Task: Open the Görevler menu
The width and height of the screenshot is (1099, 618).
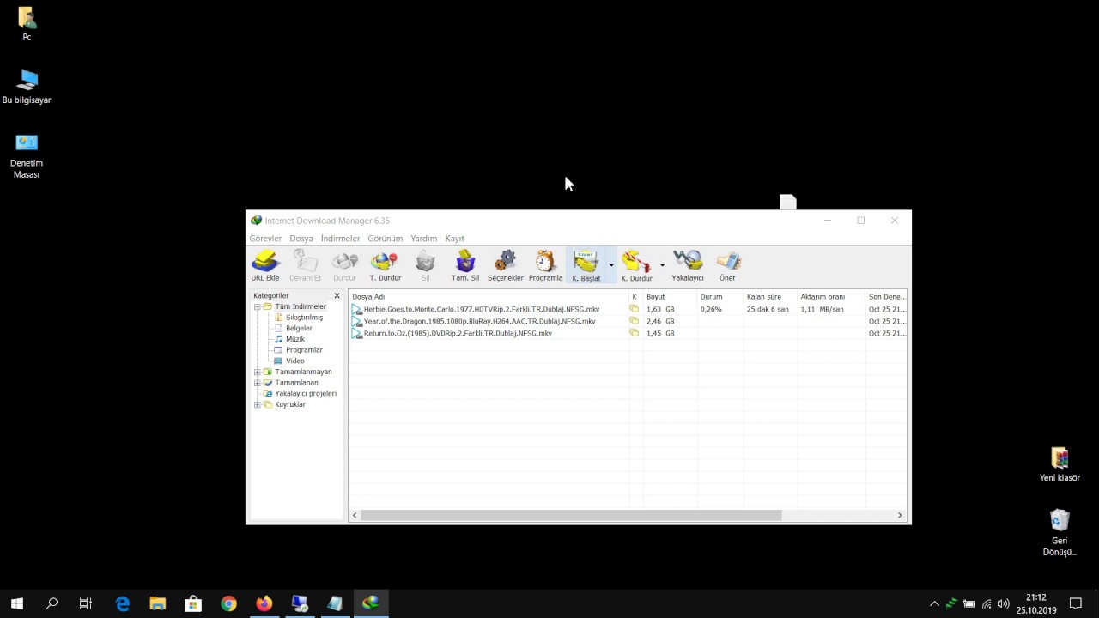Action: [265, 239]
